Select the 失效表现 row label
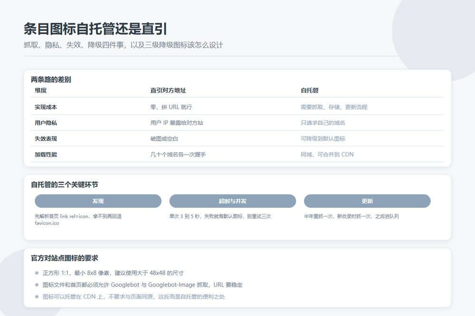This screenshot has width=475, height=316. point(46,139)
